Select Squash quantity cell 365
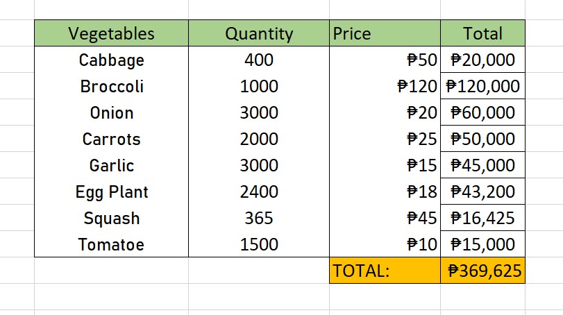563x315 pixels. pyautogui.click(x=259, y=219)
